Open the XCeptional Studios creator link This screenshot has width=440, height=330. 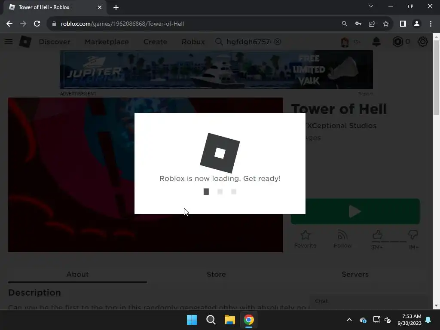pyautogui.click(x=341, y=125)
